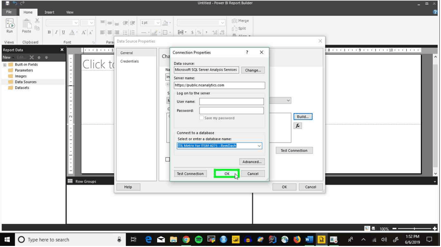This screenshot has height=247, width=441.
Task: Open the database name dropdown
Action: [259, 146]
